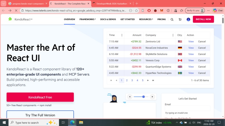The width and height of the screenshot is (225, 126).
Task: Click the TSX index taskbar widget
Action: (159, 123)
